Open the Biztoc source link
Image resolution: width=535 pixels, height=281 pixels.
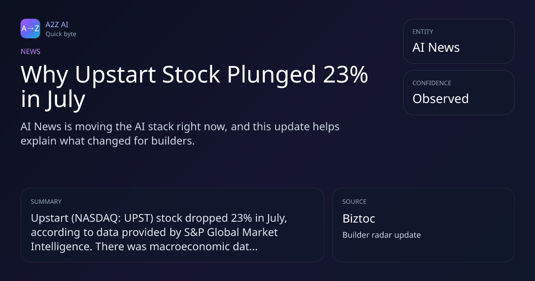(358, 219)
